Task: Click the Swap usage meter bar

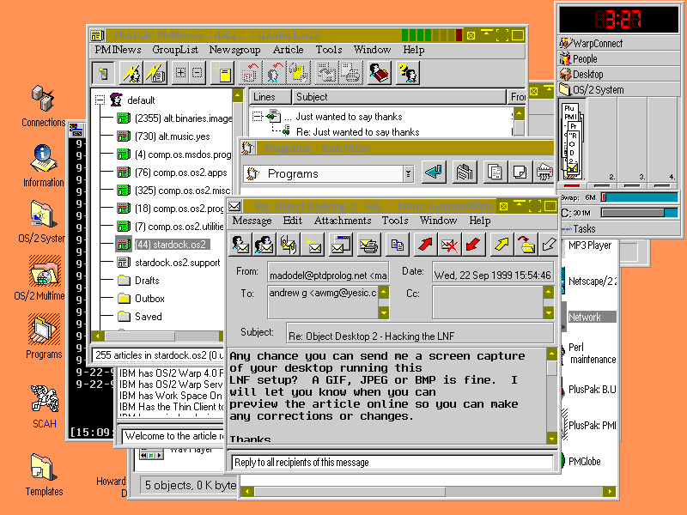Action: point(640,197)
